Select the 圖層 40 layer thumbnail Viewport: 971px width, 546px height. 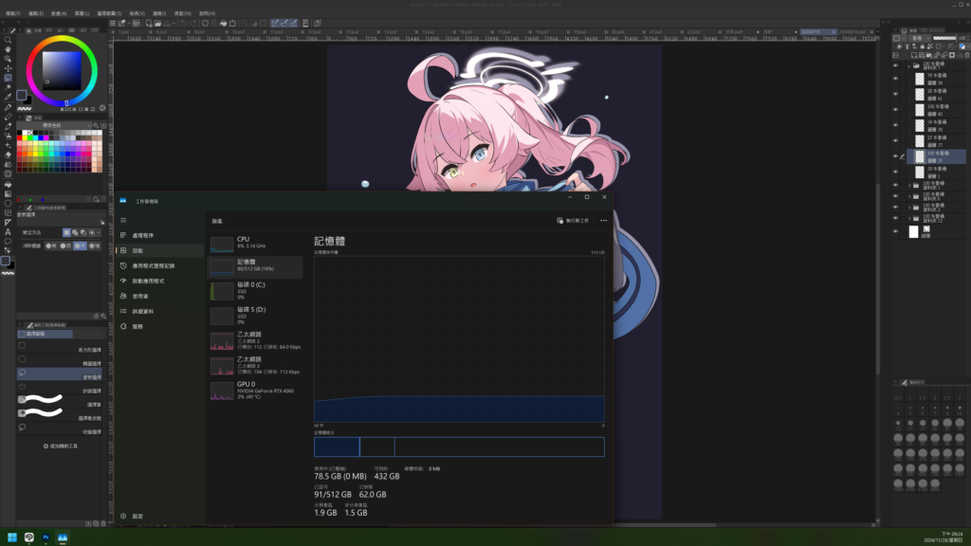point(920,110)
